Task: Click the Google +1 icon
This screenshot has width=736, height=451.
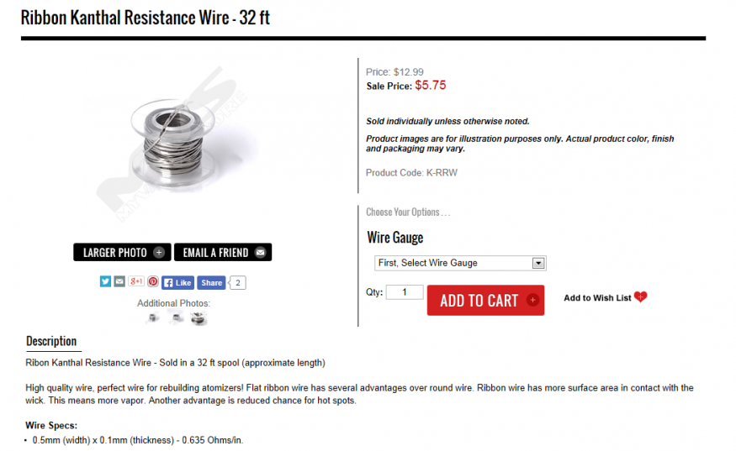Action: click(135, 282)
